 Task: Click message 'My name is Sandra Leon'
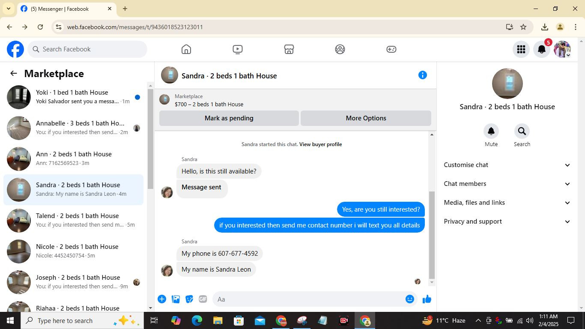(x=216, y=269)
